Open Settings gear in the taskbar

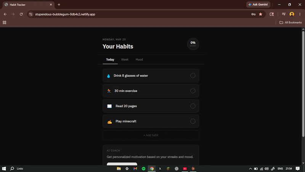127,169
